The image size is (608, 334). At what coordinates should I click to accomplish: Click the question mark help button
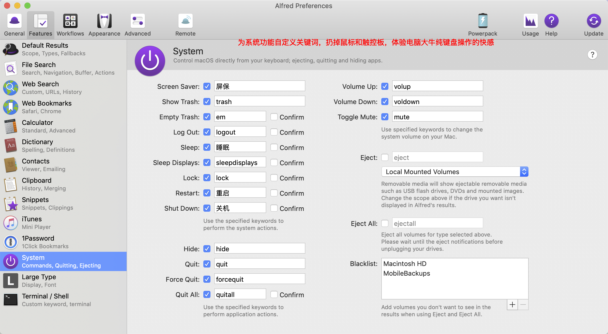[592, 55]
